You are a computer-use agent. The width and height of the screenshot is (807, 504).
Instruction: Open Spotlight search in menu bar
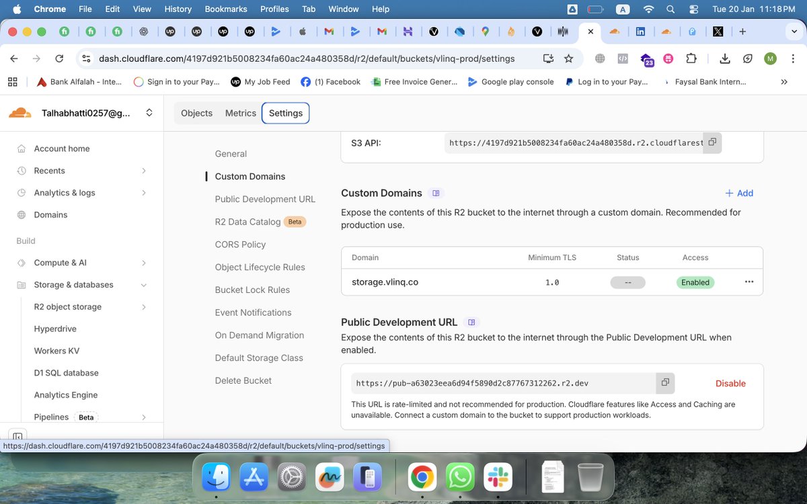pos(670,9)
